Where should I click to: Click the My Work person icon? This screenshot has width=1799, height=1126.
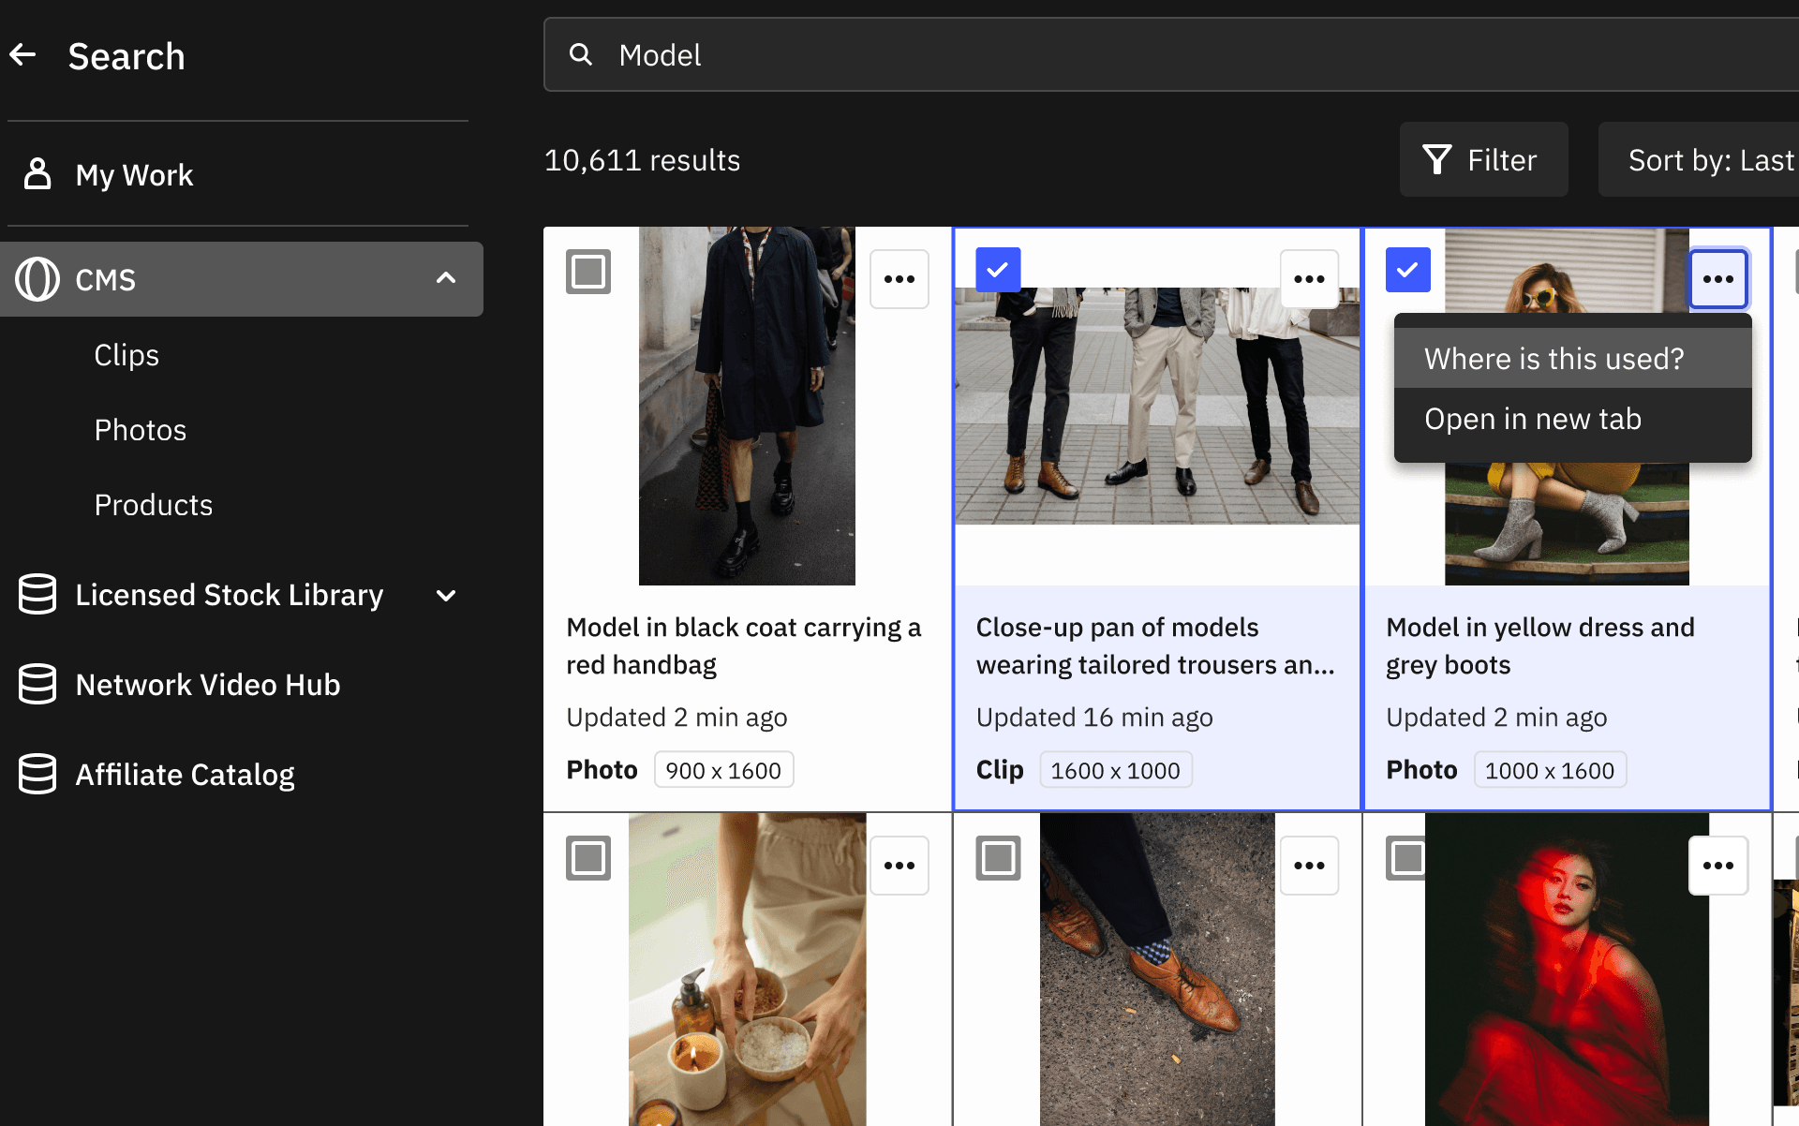(x=37, y=174)
